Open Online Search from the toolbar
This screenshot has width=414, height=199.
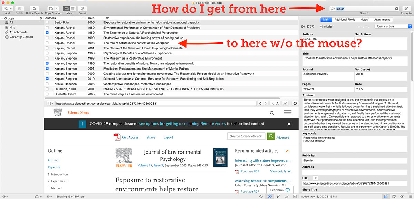point(34,9)
